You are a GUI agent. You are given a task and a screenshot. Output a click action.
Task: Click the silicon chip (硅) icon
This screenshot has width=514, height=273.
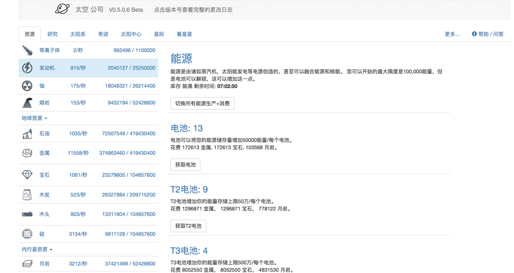click(27, 233)
